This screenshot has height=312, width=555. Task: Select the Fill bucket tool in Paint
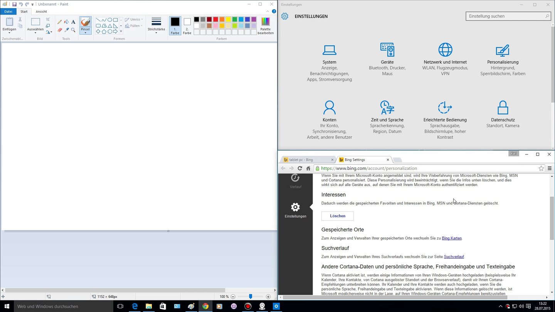pos(66,22)
